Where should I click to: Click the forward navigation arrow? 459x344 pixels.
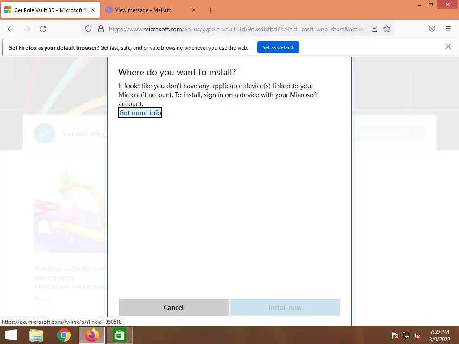27,29
